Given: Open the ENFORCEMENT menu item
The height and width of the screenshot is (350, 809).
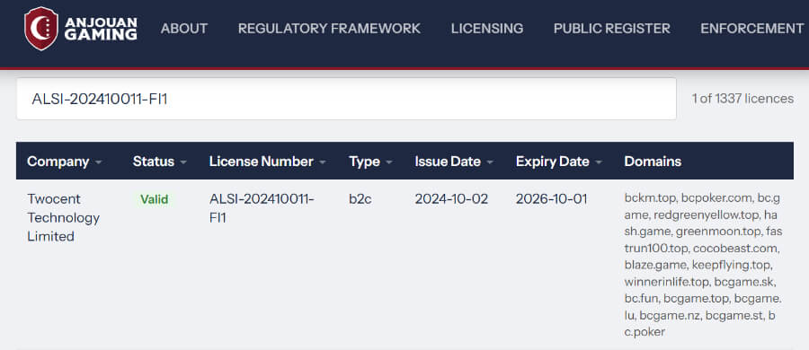Looking at the screenshot, I should [x=752, y=29].
